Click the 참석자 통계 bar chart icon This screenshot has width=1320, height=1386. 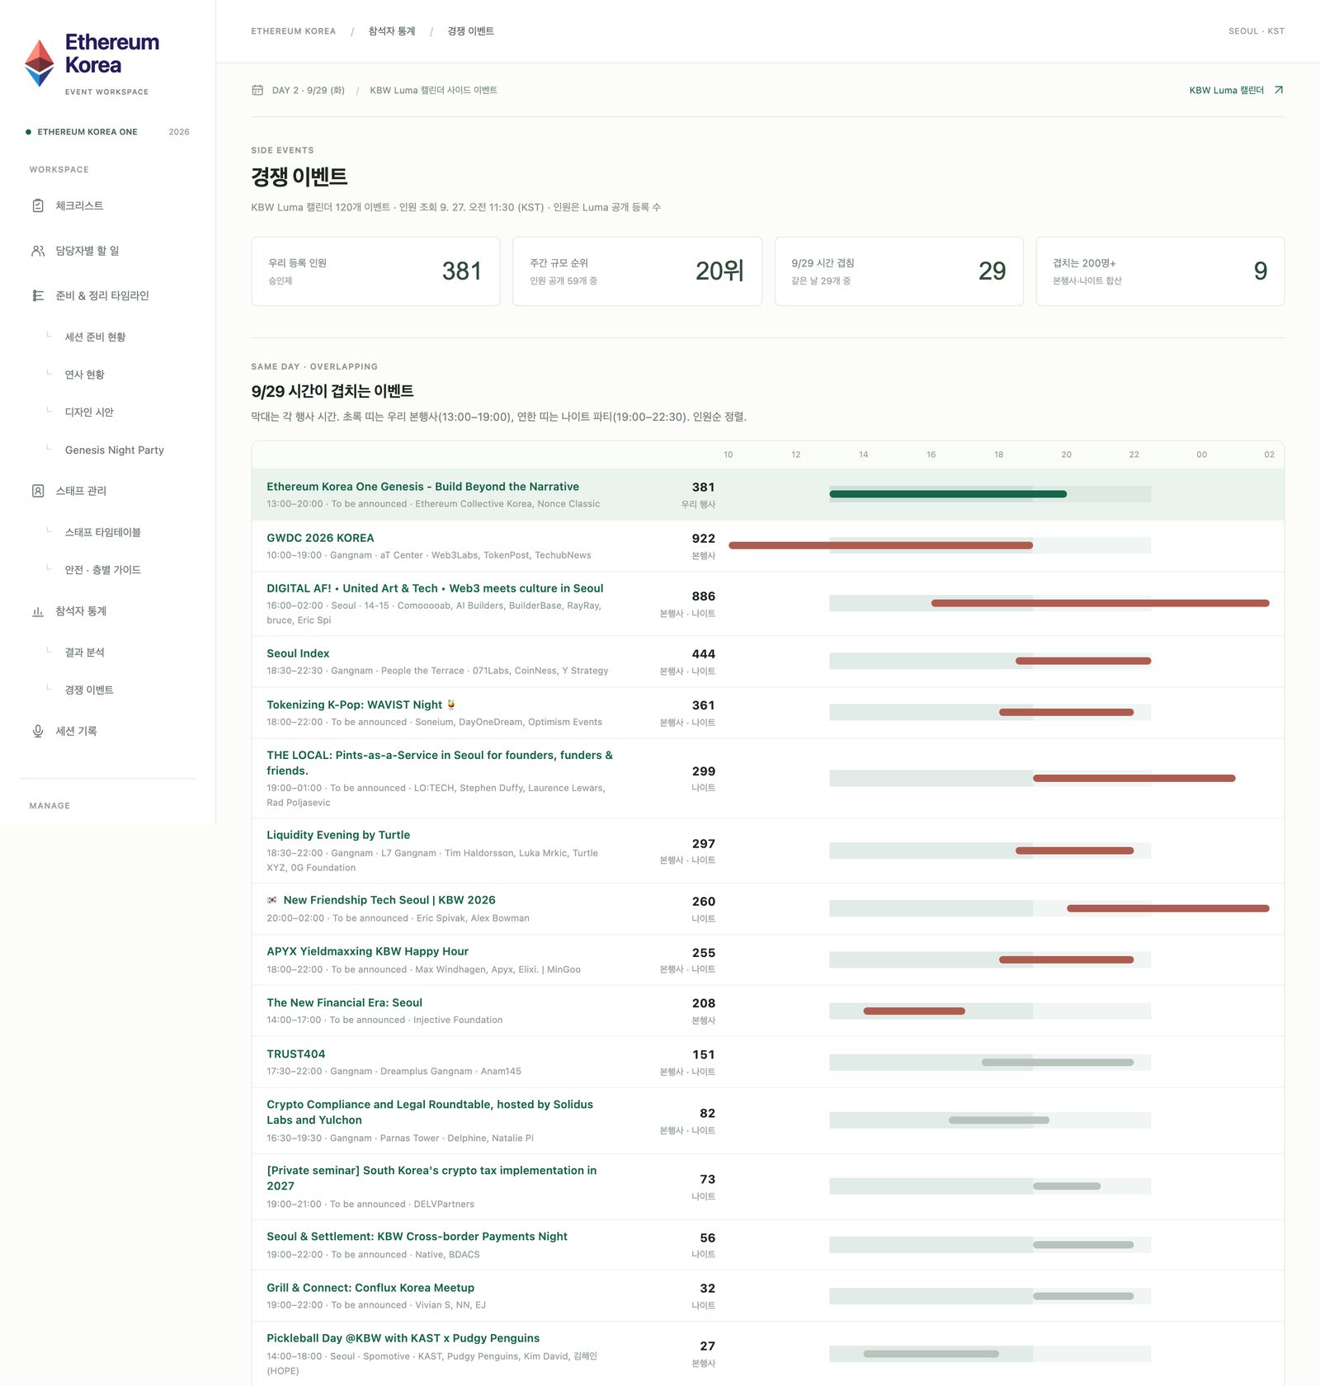point(38,611)
